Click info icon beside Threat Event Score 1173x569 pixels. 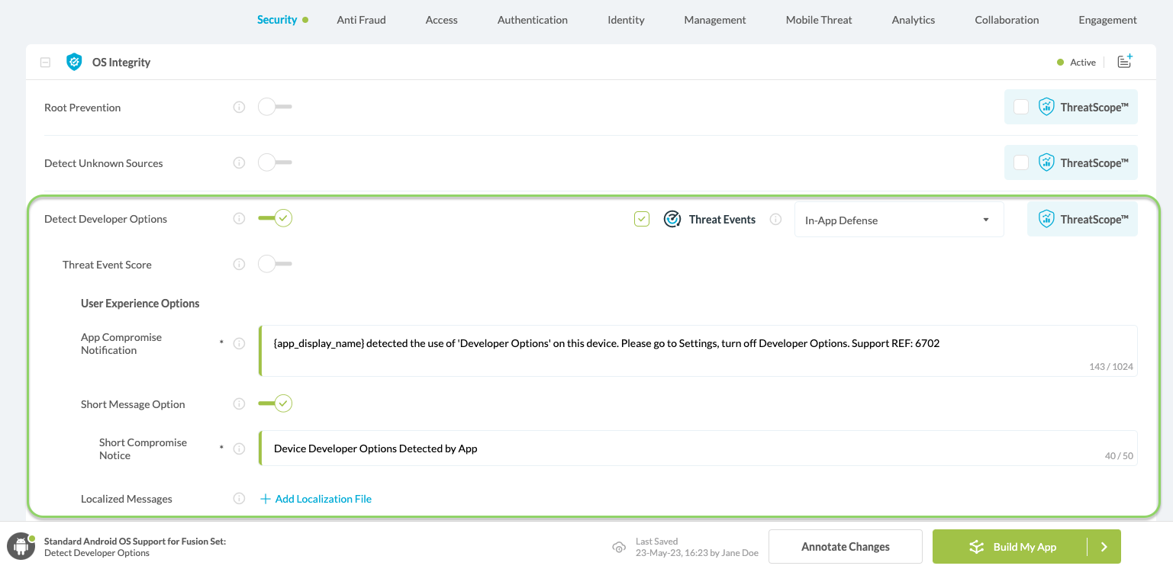click(x=239, y=265)
